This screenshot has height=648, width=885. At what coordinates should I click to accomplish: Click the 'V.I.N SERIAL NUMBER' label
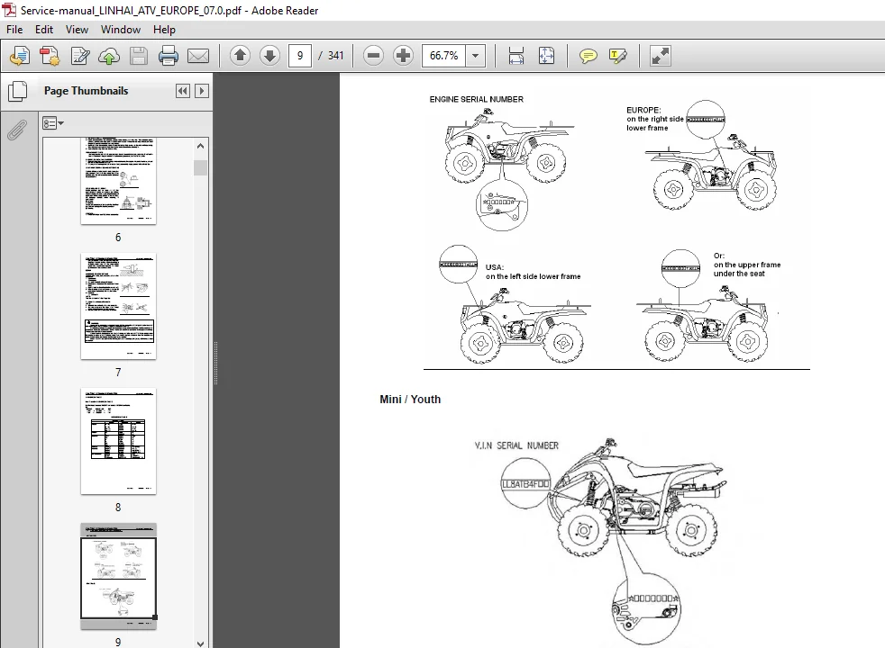[x=516, y=445]
